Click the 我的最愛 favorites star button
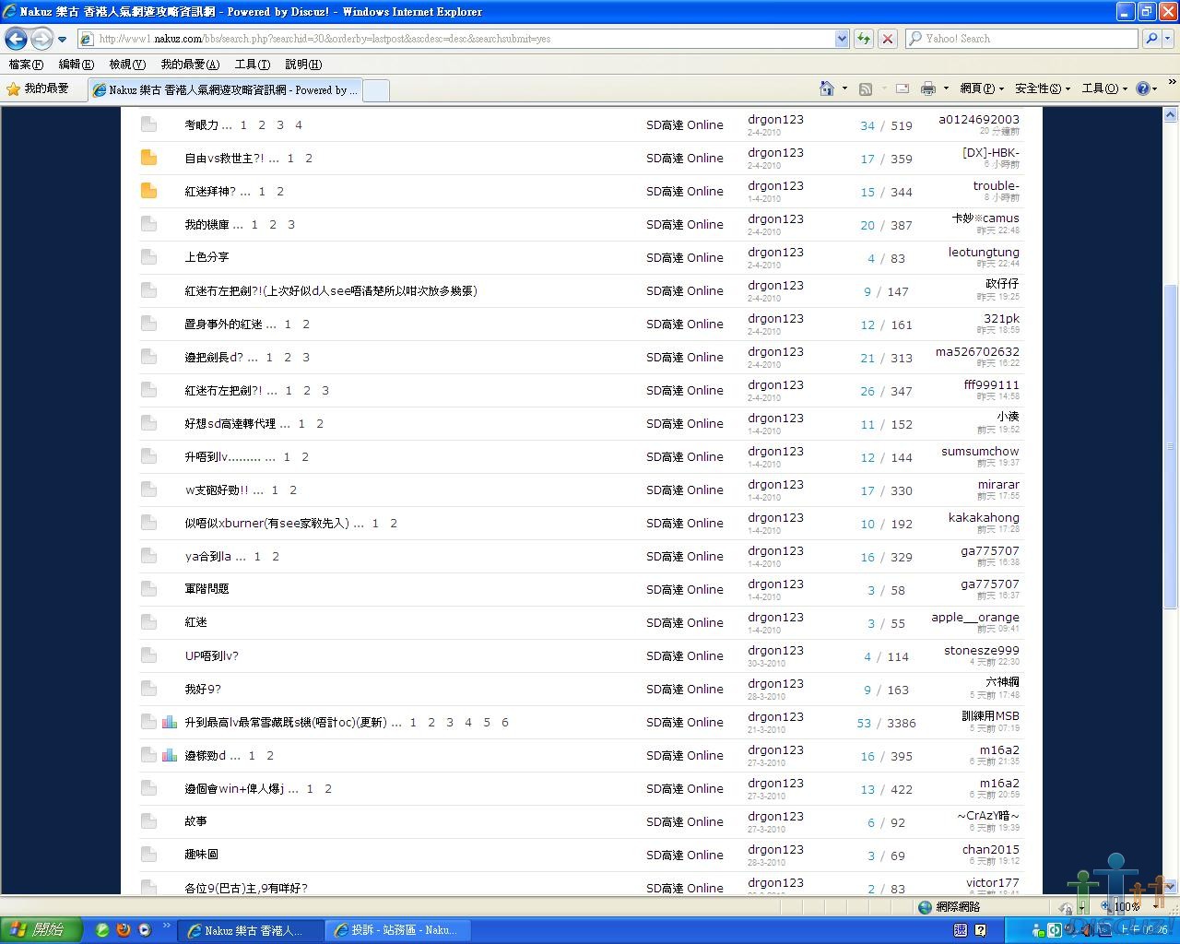Viewport: 1180px width, 944px height. (39, 88)
